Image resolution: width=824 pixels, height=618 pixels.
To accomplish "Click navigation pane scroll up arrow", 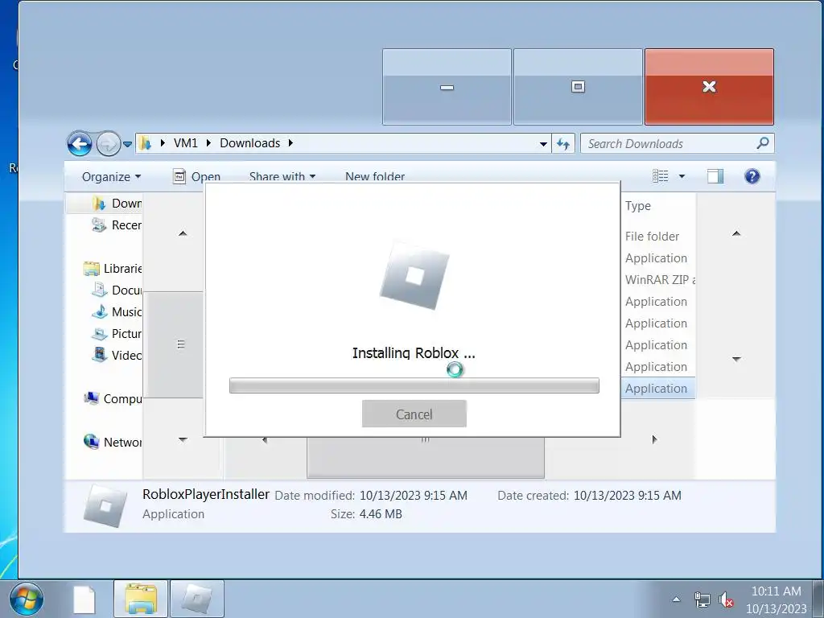I will point(183,233).
